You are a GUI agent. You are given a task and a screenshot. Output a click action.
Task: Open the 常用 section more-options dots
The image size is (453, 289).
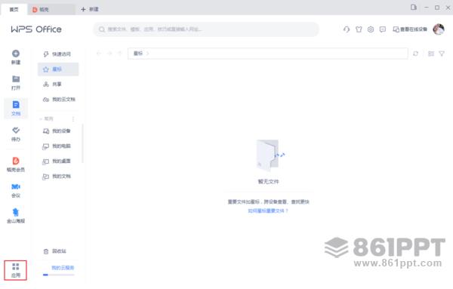pos(73,119)
